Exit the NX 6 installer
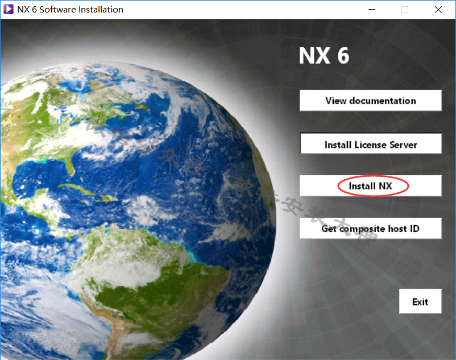The image size is (456, 360). coord(420,301)
